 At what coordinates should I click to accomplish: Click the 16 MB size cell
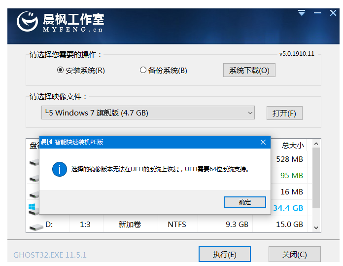(x=292, y=191)
